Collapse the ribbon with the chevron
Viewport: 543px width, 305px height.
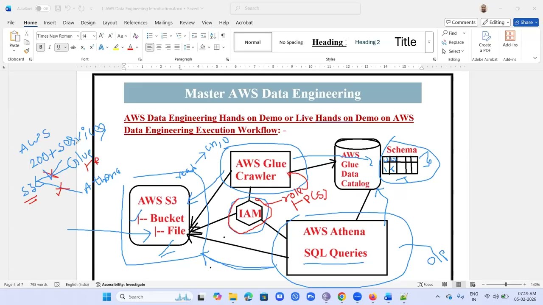535,58
